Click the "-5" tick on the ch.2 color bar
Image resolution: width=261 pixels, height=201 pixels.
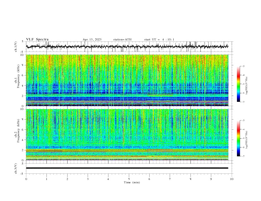[x=243, y=138]
